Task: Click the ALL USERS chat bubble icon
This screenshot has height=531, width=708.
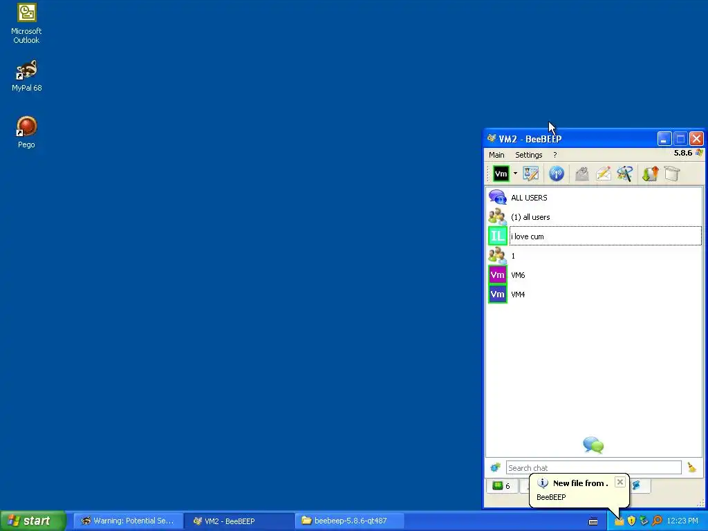Action: coord(498,198)
